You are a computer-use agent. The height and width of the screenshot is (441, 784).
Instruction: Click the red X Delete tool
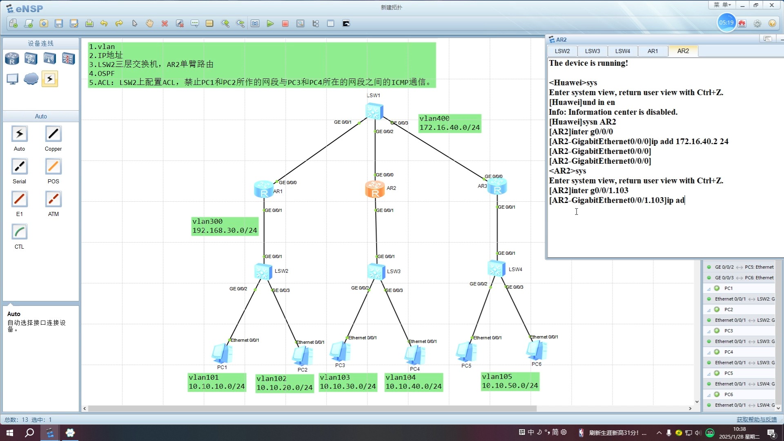(165, 23)
